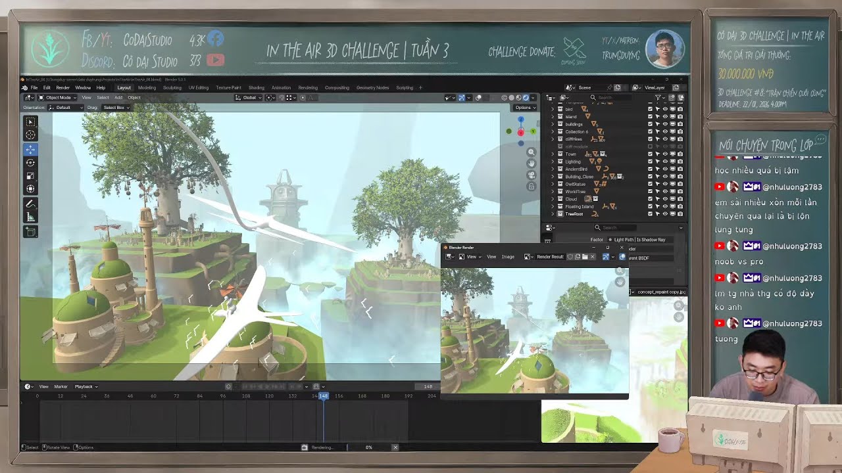The image size is (842, 473).
Task: Switch to the Geometry Nodes workspace tab
Action: (x=372, y=87)
